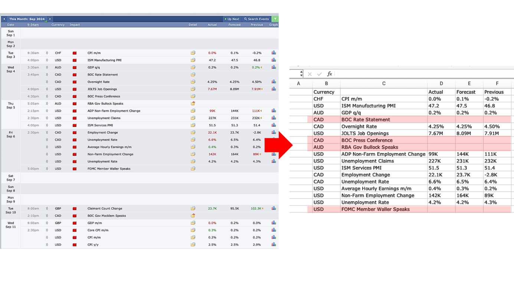
Task: Open detail folder for CPI m/m CHF row
Action: (193, 53)
